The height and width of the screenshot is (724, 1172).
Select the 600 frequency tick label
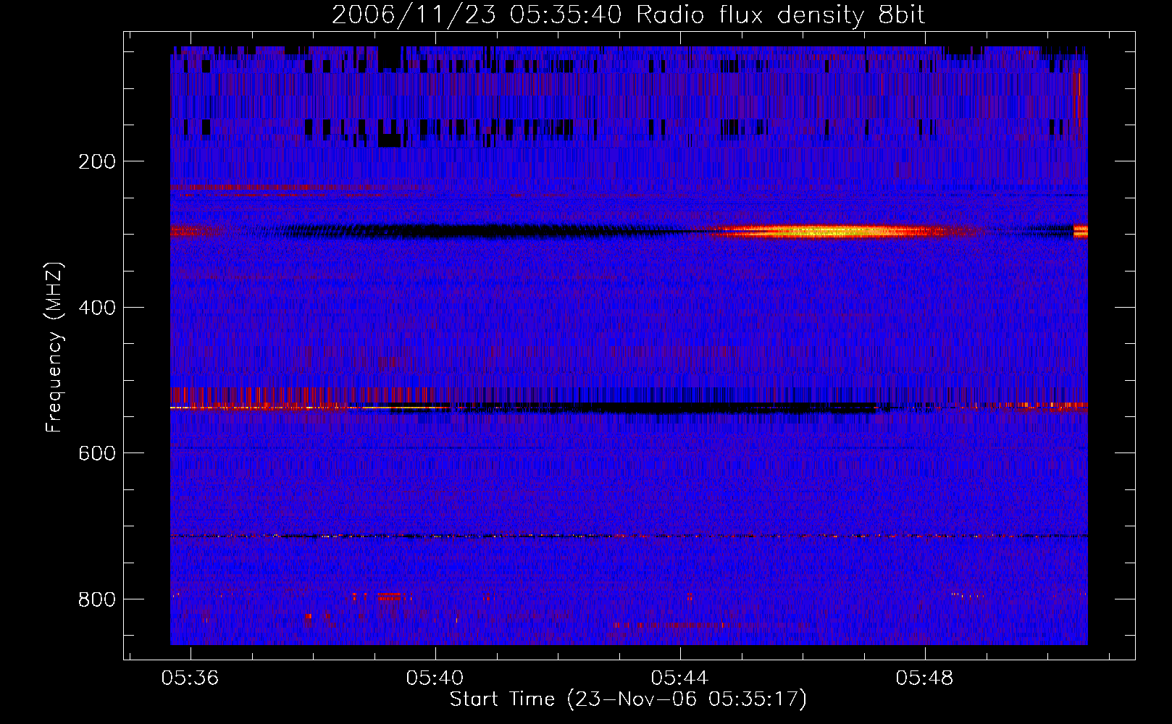[x=97, y=453]
